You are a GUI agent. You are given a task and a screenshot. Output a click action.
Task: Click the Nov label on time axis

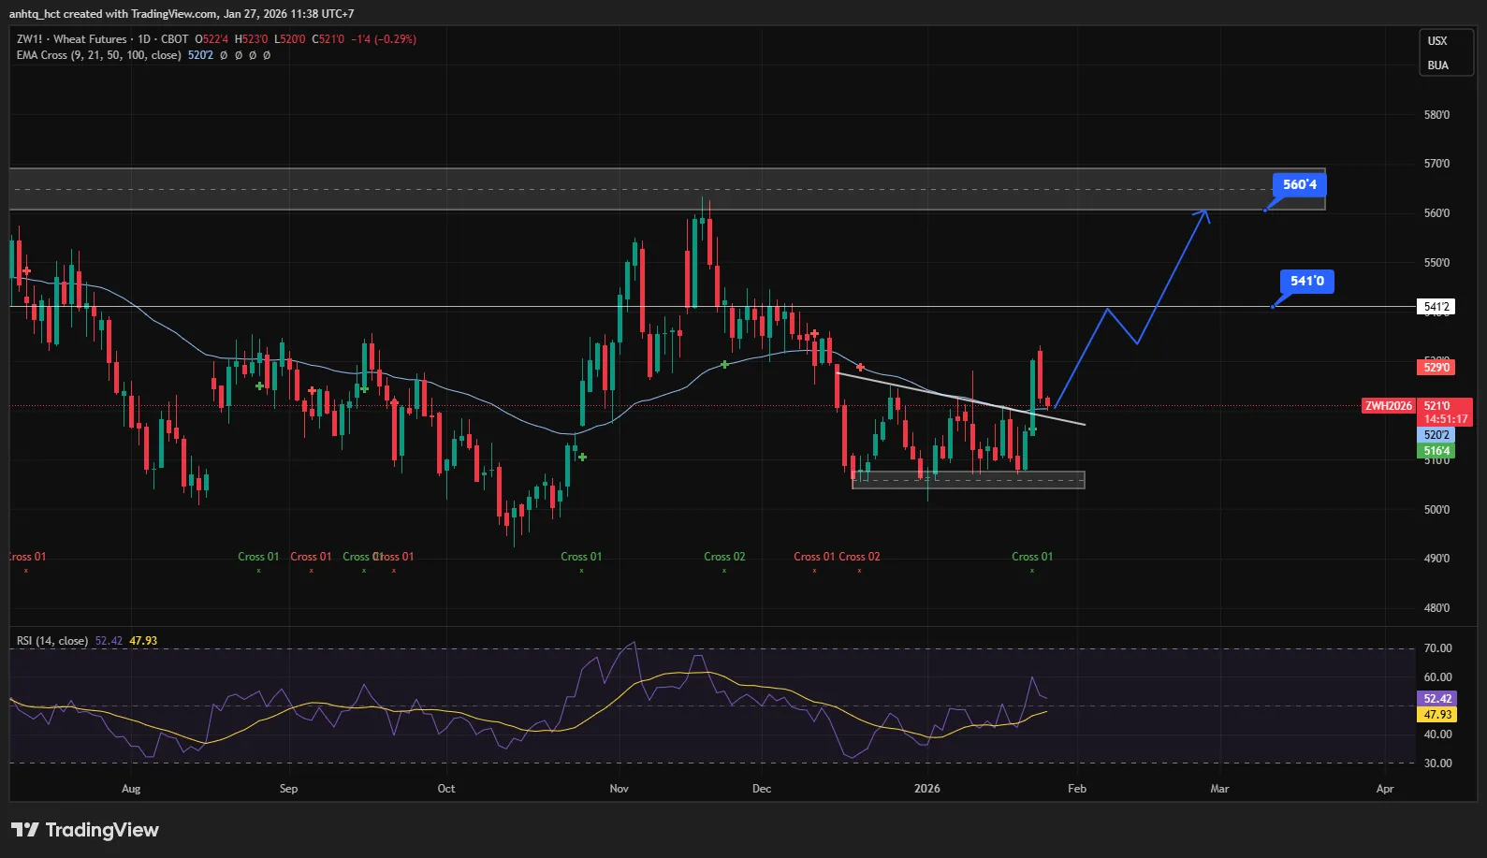click(x=619, y=789)
